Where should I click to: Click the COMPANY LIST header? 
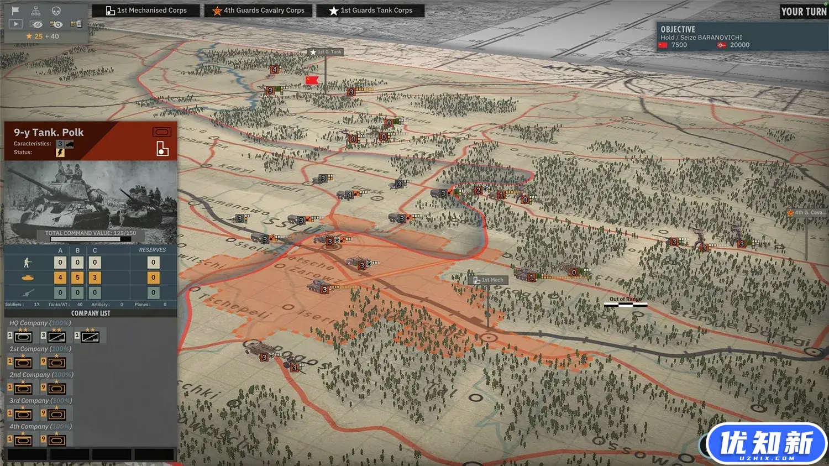tap(91, 313)
